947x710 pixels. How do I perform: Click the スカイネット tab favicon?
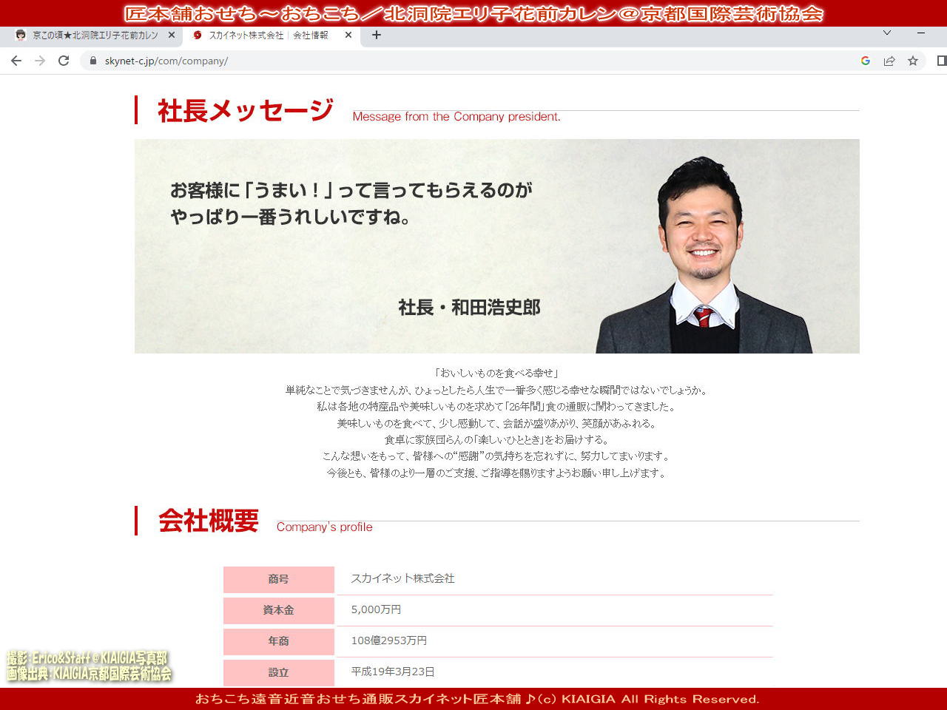(x=198, y=35)
